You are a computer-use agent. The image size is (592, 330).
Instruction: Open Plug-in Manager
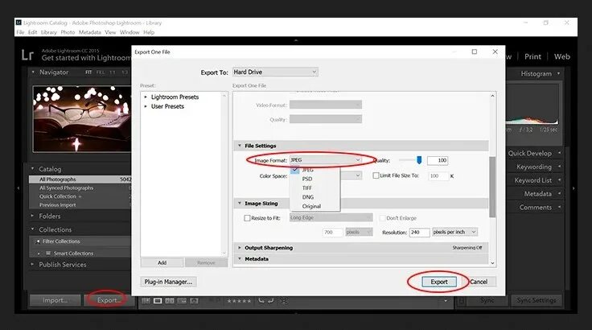click(168, 282)
